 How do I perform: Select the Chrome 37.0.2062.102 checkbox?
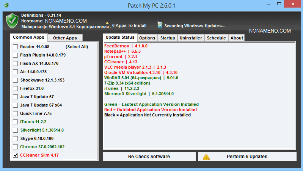[15, 147]
